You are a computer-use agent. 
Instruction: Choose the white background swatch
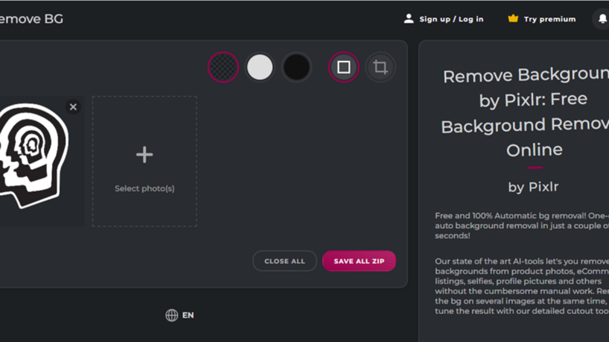pyautogui.click(x=260, y=67)
